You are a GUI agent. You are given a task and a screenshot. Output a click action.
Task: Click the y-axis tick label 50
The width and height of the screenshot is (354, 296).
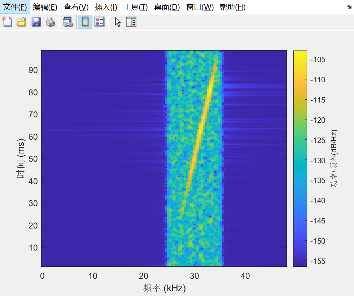click(x=33, y=159)
